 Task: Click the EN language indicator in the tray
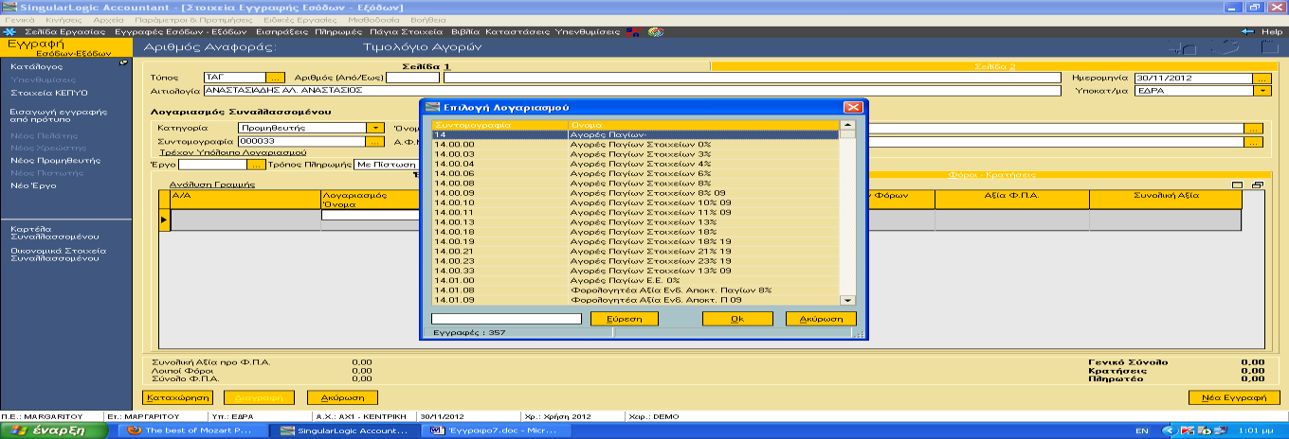tap(1141, 430)
